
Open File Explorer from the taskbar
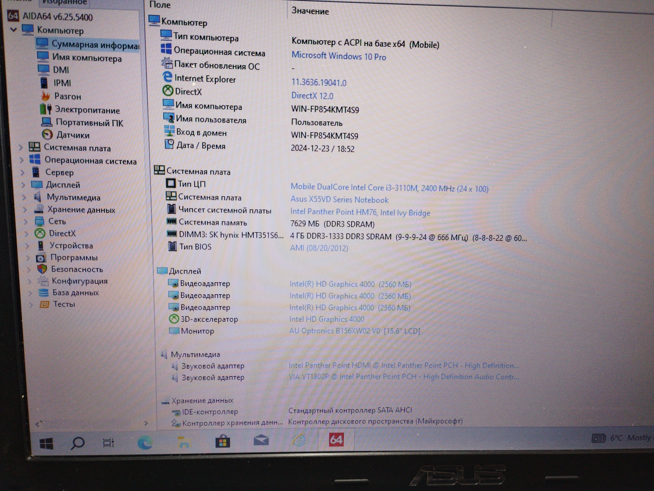click(x=184, y=442)
